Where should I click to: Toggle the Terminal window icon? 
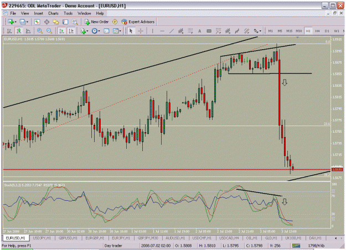pyautogui.click(x=65, y=22)
